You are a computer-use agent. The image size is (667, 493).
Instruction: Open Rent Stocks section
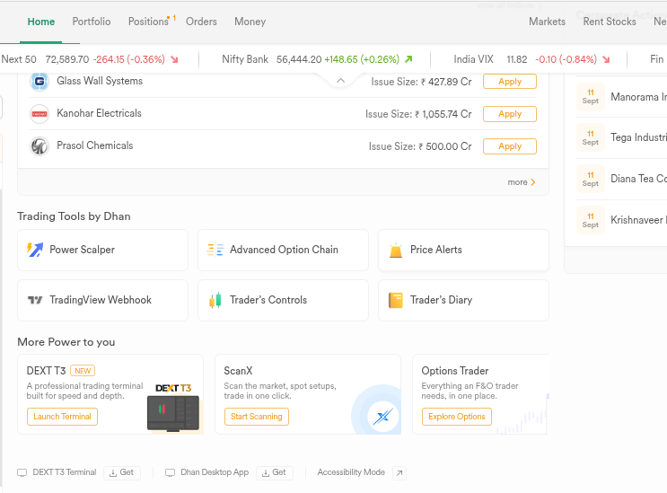[610, 22]
